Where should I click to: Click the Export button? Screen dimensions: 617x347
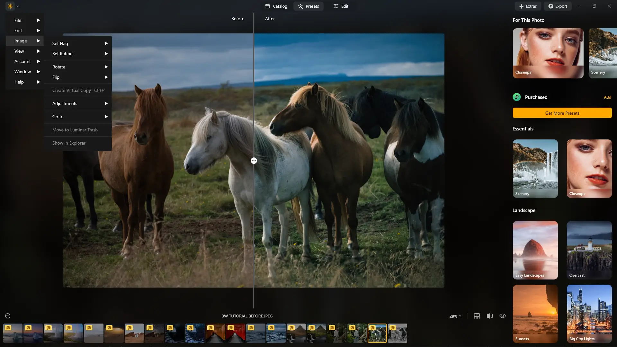(x=558, y=6)
